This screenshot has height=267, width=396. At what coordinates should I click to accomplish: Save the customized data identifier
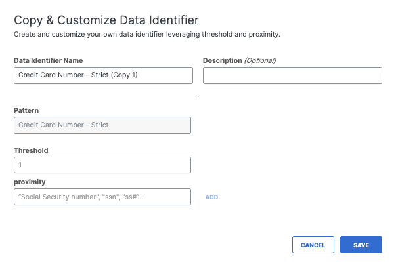click(x=361, y=245)
